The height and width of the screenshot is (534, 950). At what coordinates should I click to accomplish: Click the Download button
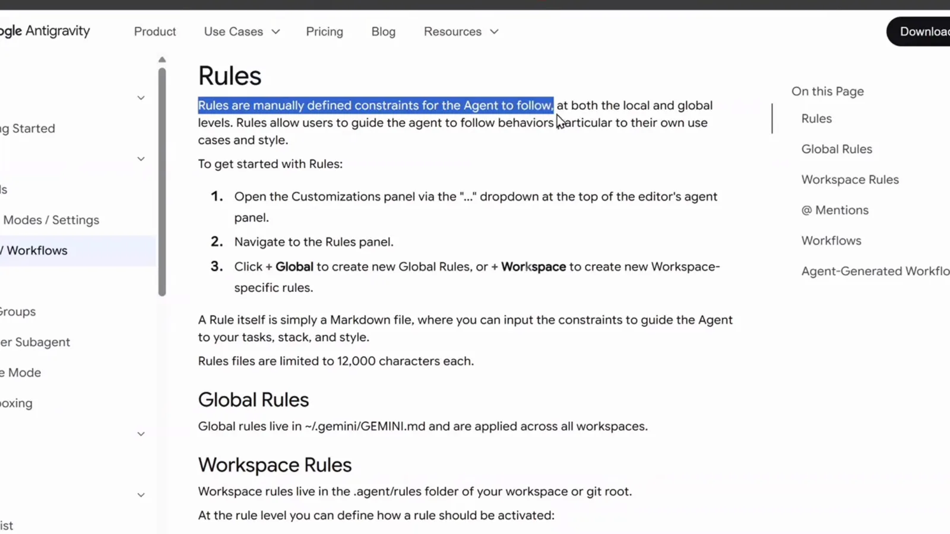click(919, 31)
